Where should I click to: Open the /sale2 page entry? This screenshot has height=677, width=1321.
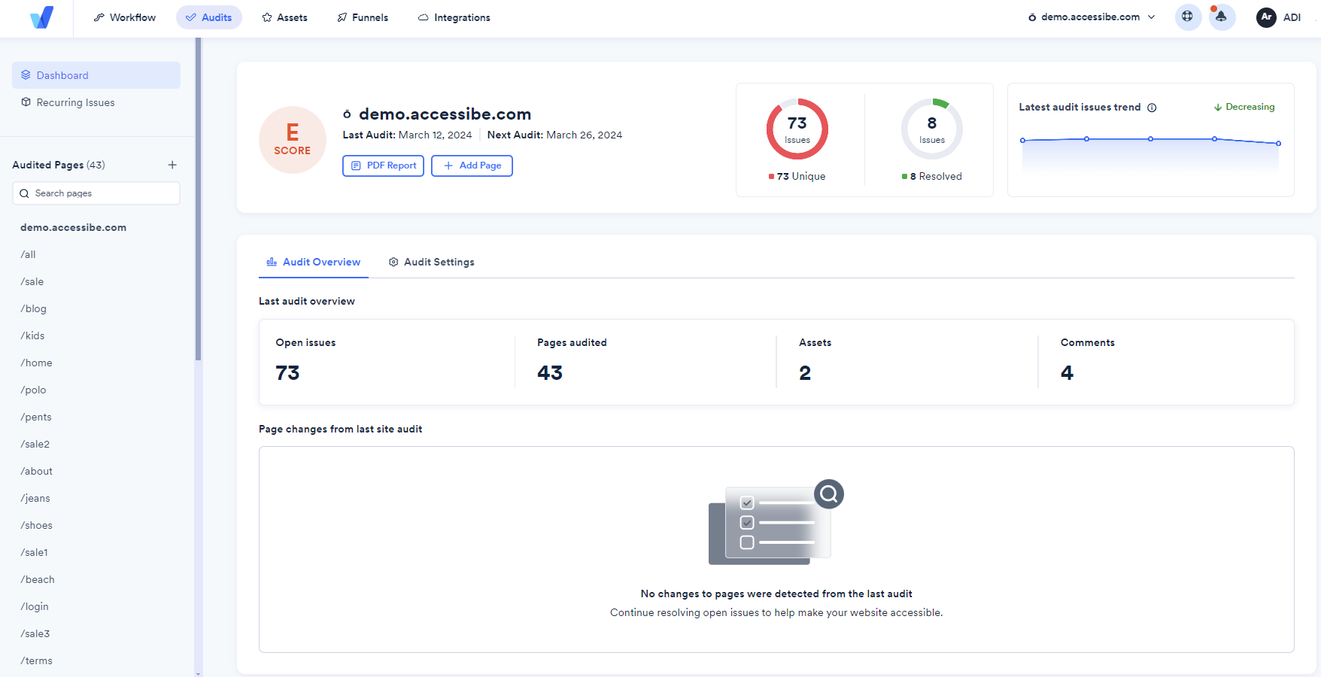click(35, 444)
